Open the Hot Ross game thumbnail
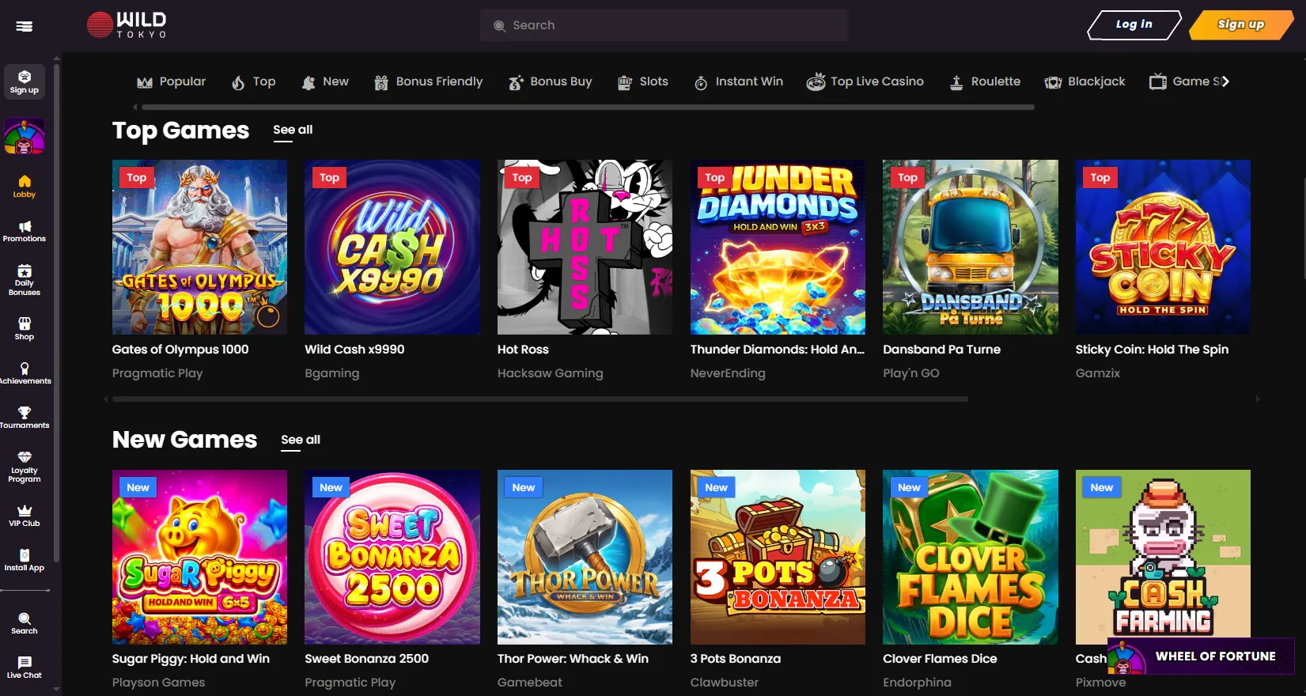Viewport: 1306px width, 696px height. pyautogui.click(x=585, y=247)
